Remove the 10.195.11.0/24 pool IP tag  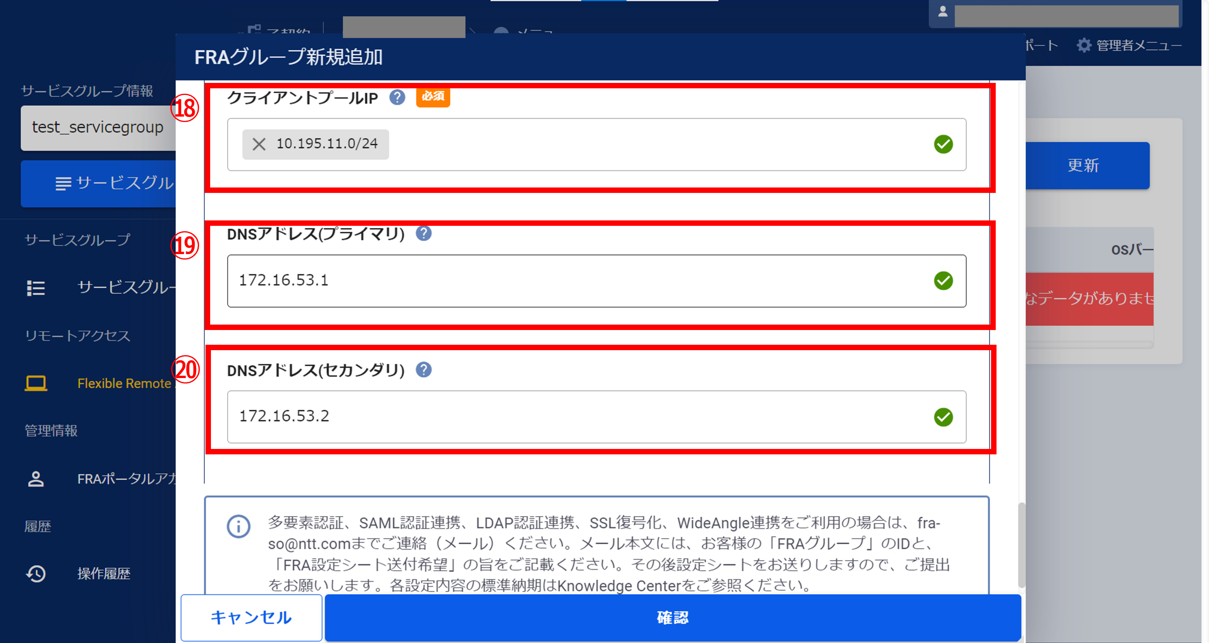point(259,144)
